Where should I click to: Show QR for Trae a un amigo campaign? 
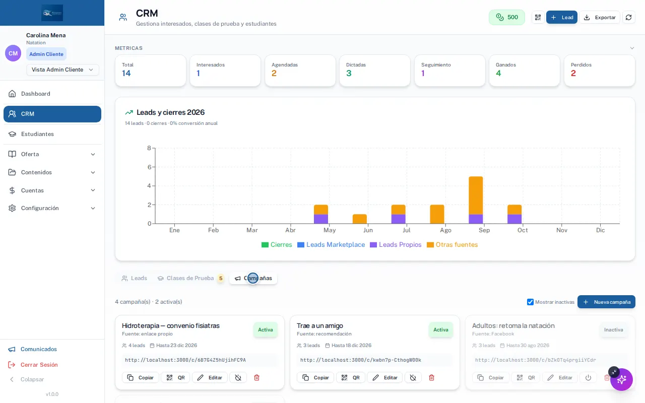click(x=350, y=377)
